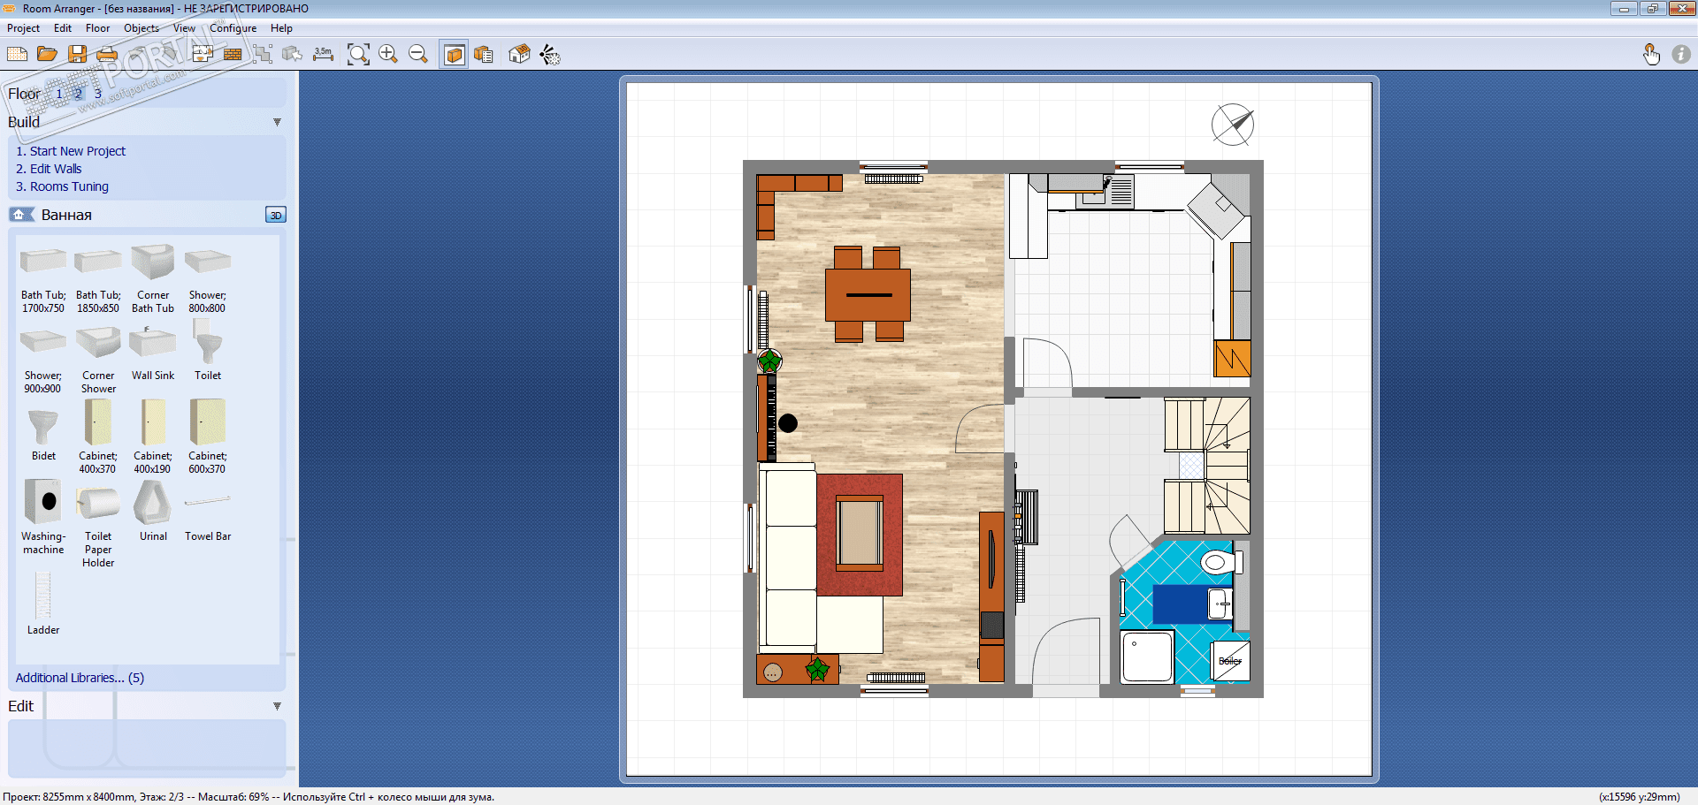Open the Edit menu in the menu bar
Screen dimensions: 1698x805
click(x=63, y=28)
